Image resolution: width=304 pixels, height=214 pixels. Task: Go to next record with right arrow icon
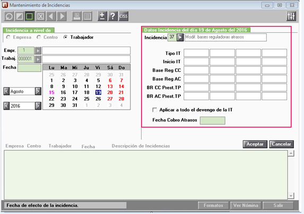[62, 16]
